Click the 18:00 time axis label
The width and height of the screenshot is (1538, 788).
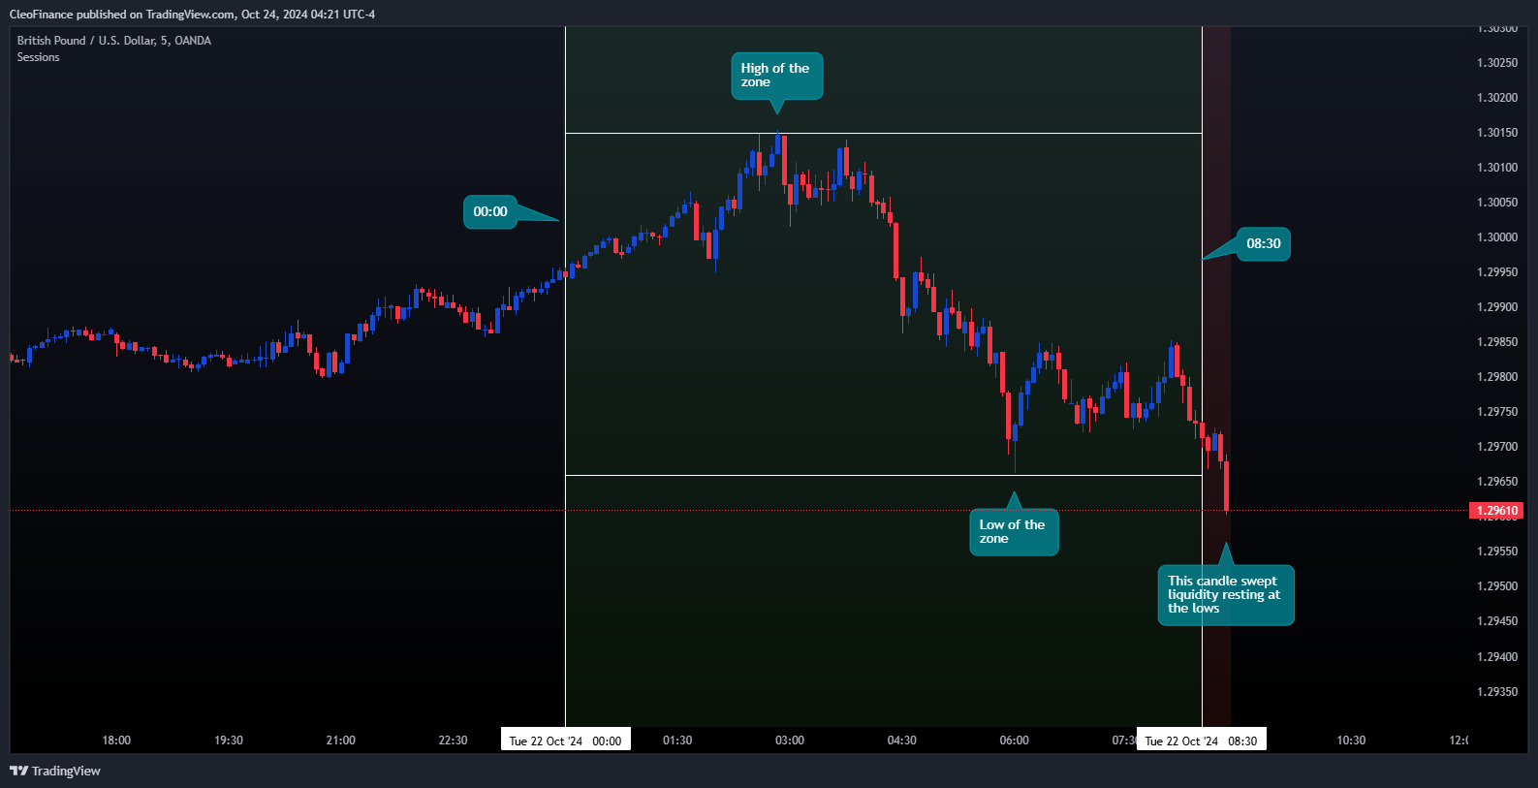point(116,741)
